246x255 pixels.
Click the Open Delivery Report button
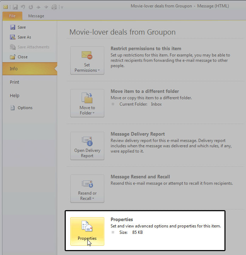[x=87, y=146]
